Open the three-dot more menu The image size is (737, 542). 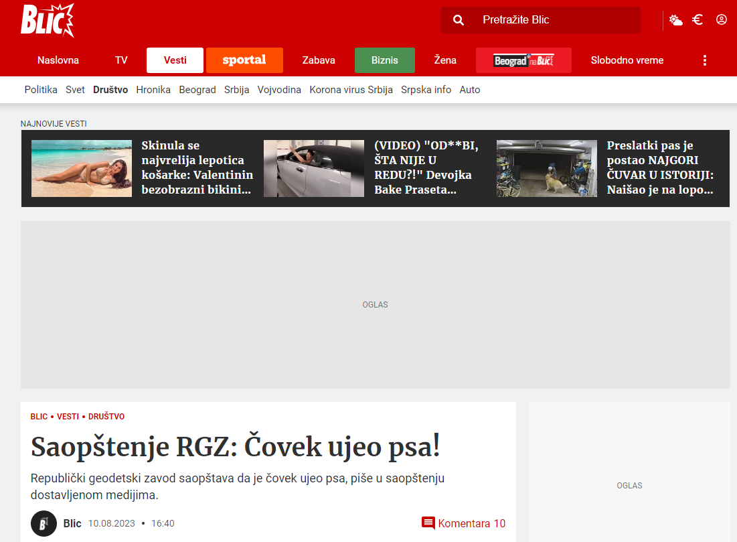705,60
